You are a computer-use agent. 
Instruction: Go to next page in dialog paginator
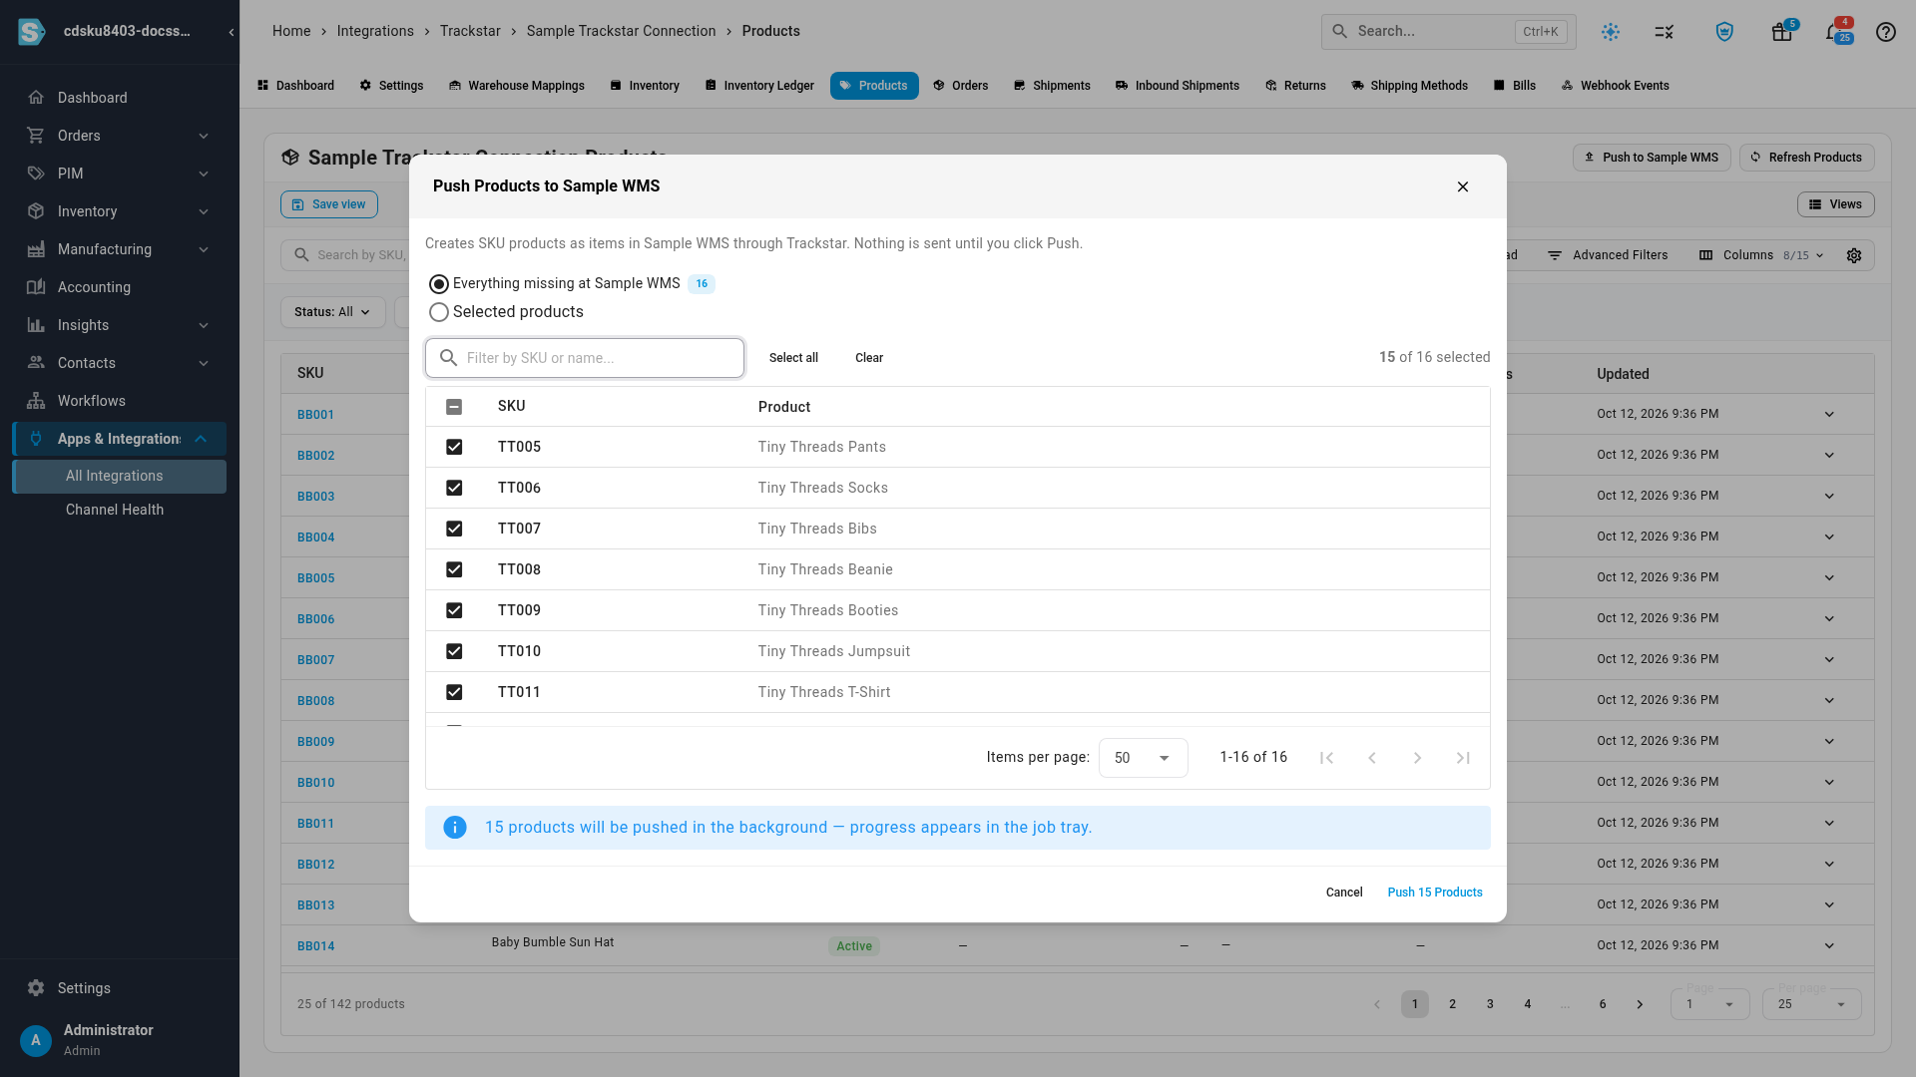point(1417,758)
